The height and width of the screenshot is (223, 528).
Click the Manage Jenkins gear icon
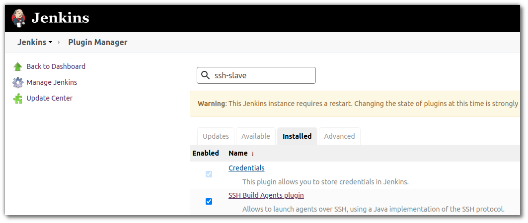point(17,82)
